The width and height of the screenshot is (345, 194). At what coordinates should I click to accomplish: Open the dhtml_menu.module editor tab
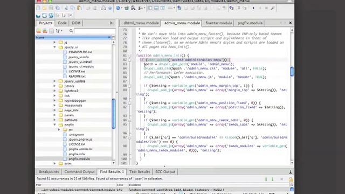141,23
